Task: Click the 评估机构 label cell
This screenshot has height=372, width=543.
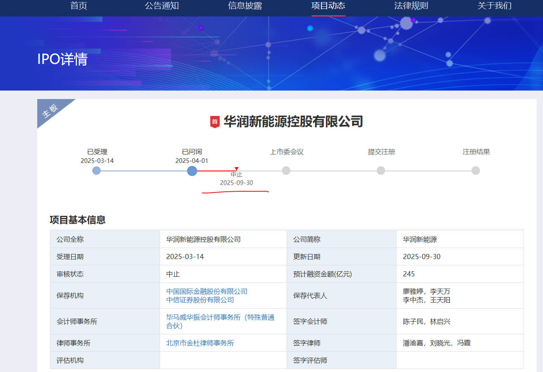Action: coord(105,360)
